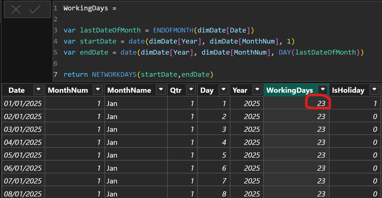The width and height of the screenshot is (382, 198).
Task: Select IsHoliday value 0 in 02/01/2025 row
Action: (x=355, y=116)
